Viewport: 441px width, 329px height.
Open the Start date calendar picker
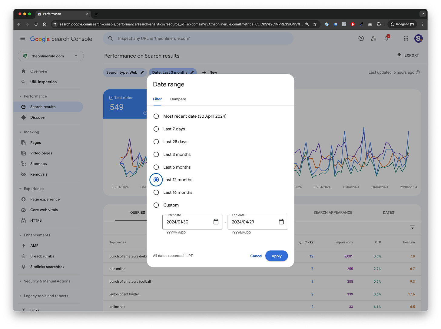tap(216, 222)
